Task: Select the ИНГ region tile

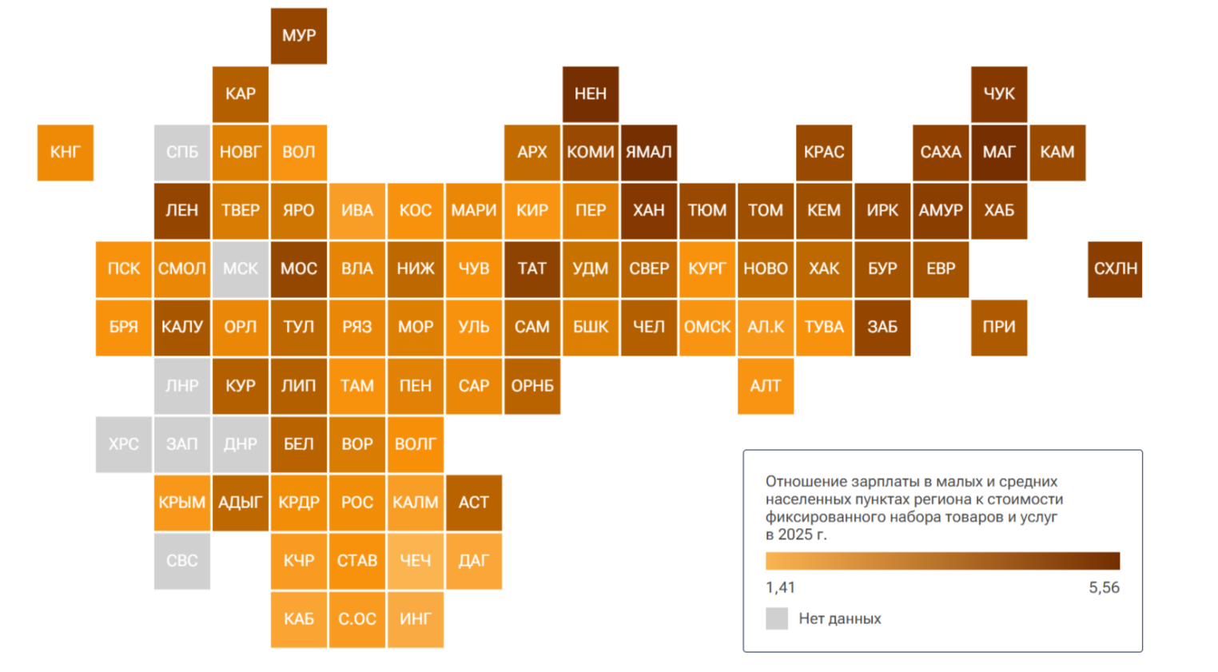Action: (x=416, y=619)
